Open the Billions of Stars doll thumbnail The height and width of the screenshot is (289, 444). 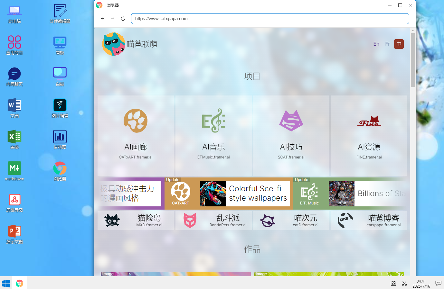tap(342, 193)
